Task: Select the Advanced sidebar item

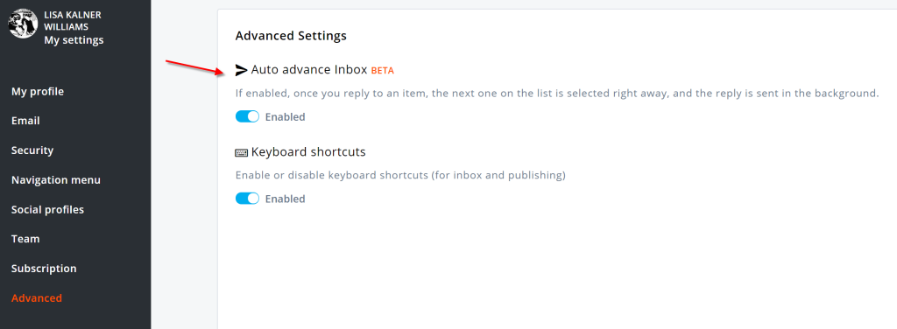Action: pyautogui.click(x=37, y=298)
